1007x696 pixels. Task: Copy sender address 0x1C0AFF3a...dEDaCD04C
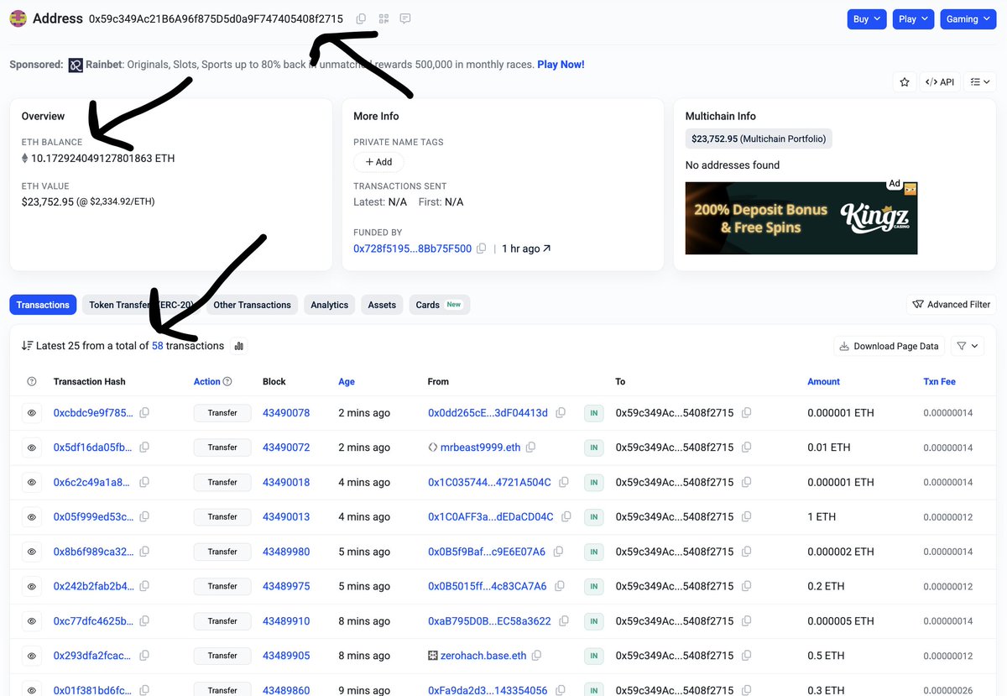566,517
